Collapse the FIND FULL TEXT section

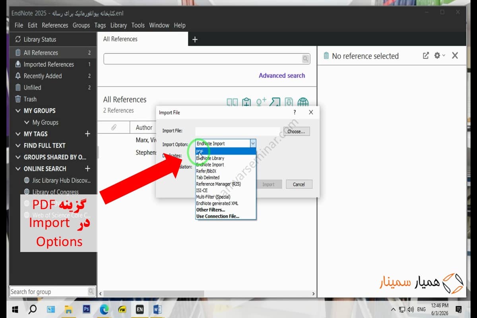coord(17,145)
